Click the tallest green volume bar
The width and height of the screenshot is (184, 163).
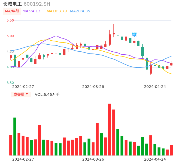tap(15, 136)
